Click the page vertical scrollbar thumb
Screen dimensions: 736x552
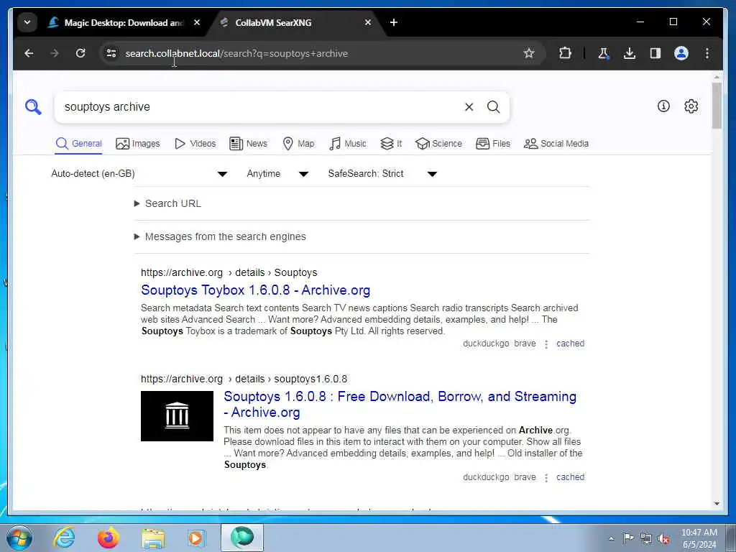click(x=717, y=106)
